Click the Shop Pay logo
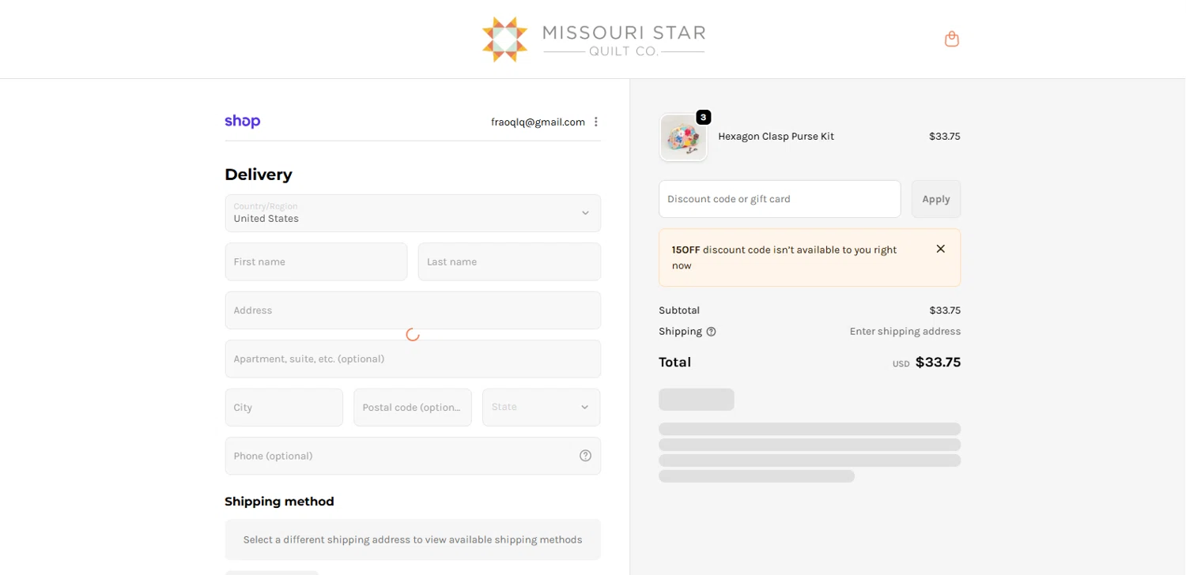The image size is (1186, 575). (x=242, y=121)
